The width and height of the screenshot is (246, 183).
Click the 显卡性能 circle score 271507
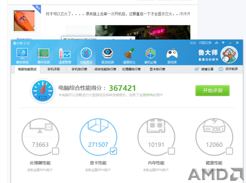point(98,137)
